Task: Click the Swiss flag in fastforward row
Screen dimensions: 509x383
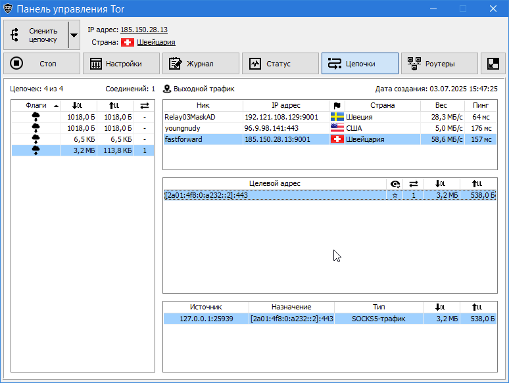Action: (337, 139)
